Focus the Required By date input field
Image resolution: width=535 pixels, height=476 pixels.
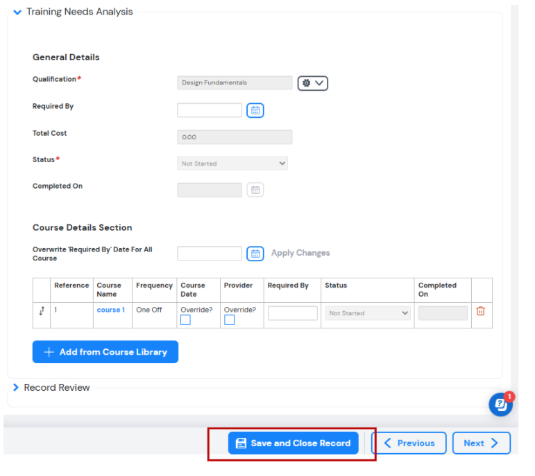point(210,110)
